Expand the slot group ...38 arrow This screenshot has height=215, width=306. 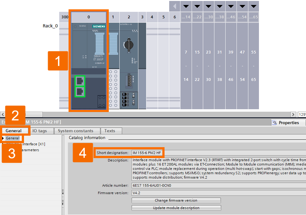[x=220, y=6]
